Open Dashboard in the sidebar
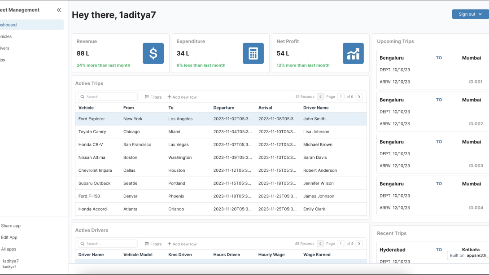This screenshot has width=489, height=275. [31, 25]
